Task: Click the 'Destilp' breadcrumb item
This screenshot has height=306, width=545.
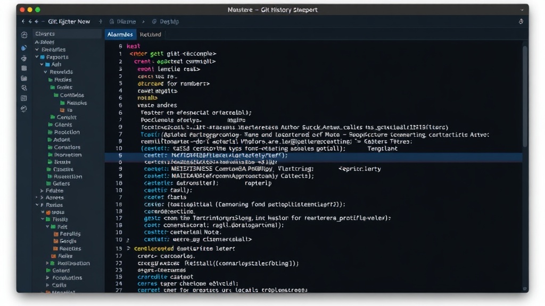Action: [169, 21]
